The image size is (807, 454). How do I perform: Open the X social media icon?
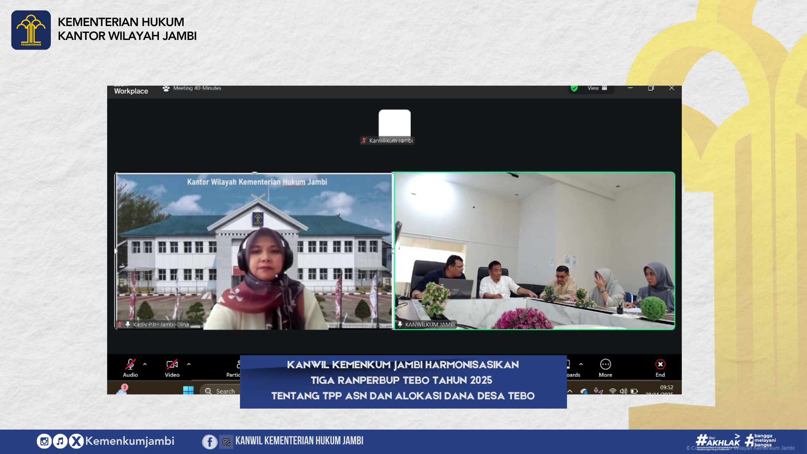[76, 441]
